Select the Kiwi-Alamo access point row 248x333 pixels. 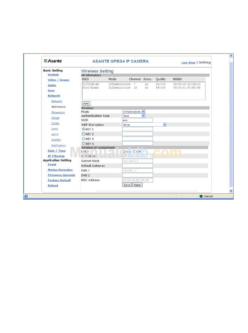142,88
